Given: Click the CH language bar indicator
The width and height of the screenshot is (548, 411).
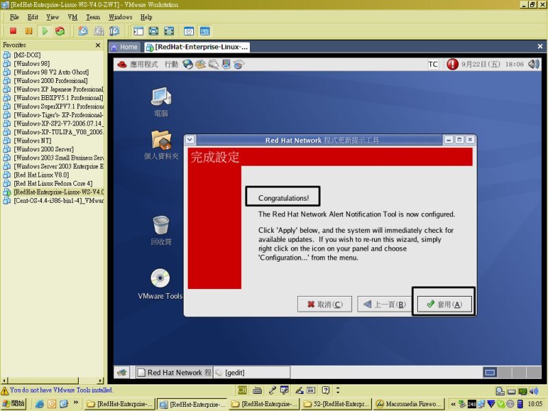Looking at the screenshot, I should pos(242,390).
